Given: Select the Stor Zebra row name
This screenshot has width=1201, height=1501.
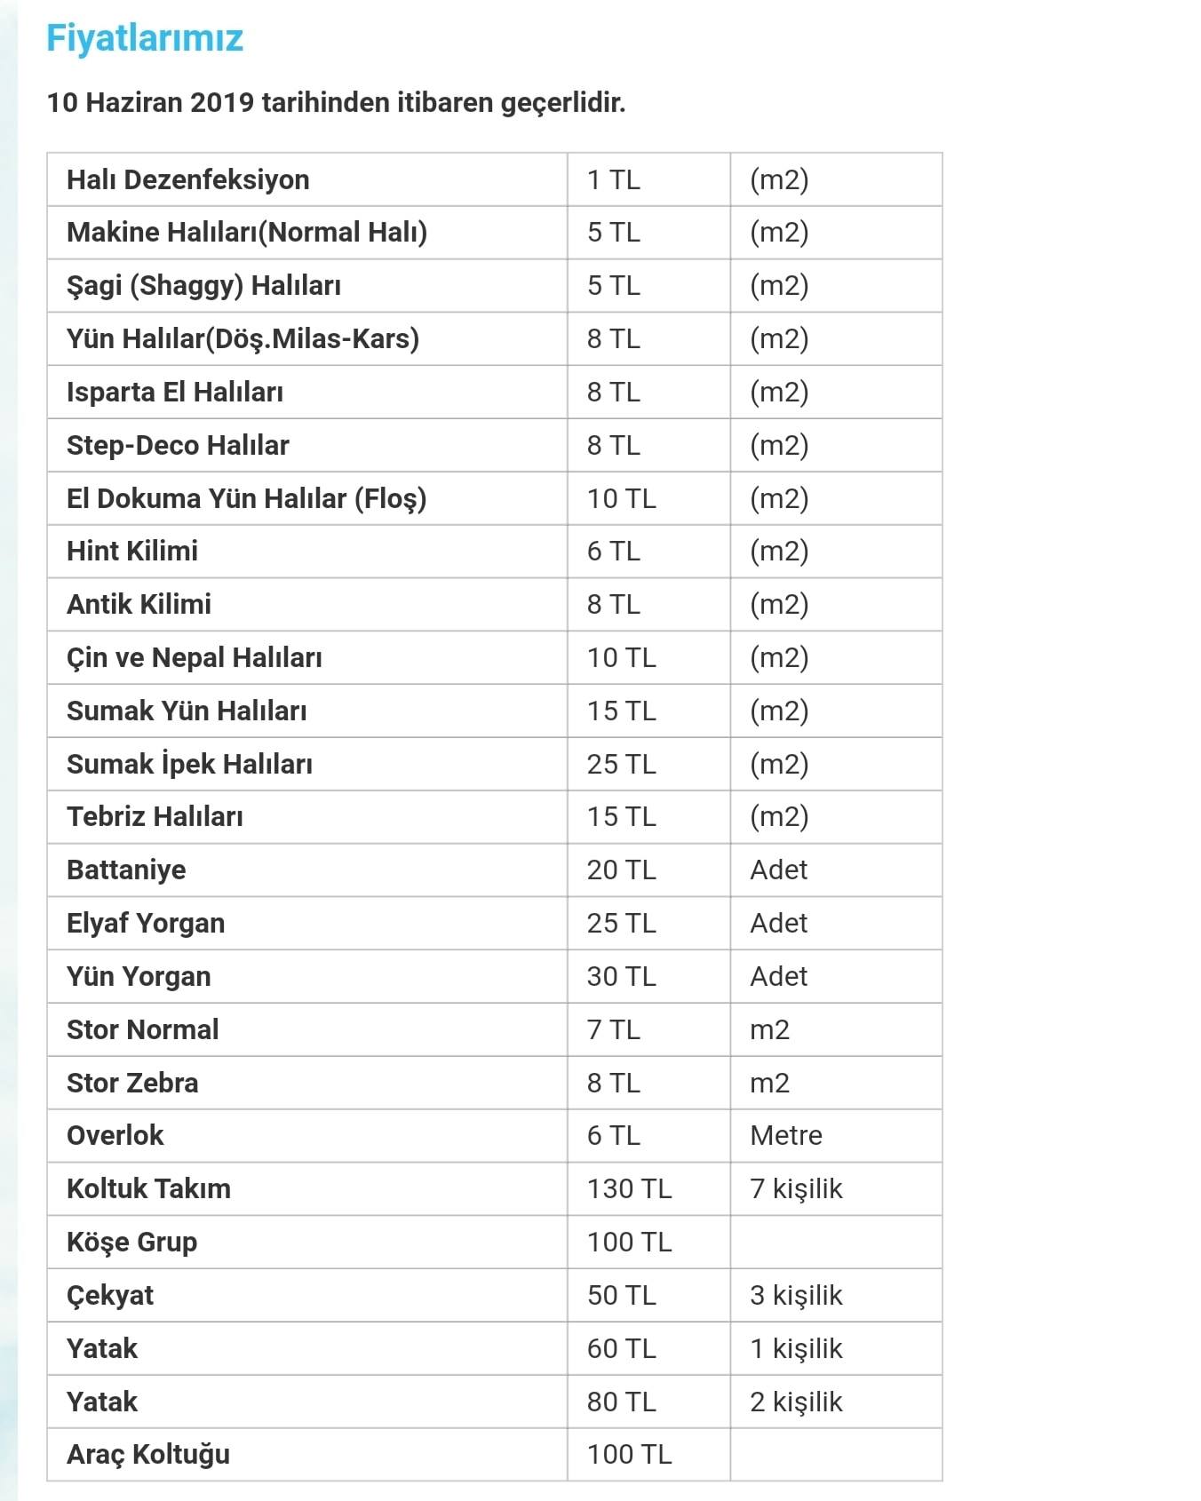Looking at the screenshot, I should click(x=132, y=1083).
